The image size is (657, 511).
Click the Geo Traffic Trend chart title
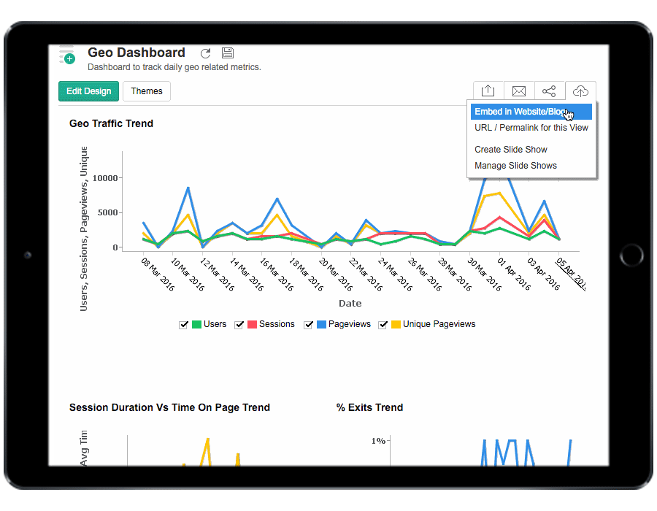click(111, 123)
